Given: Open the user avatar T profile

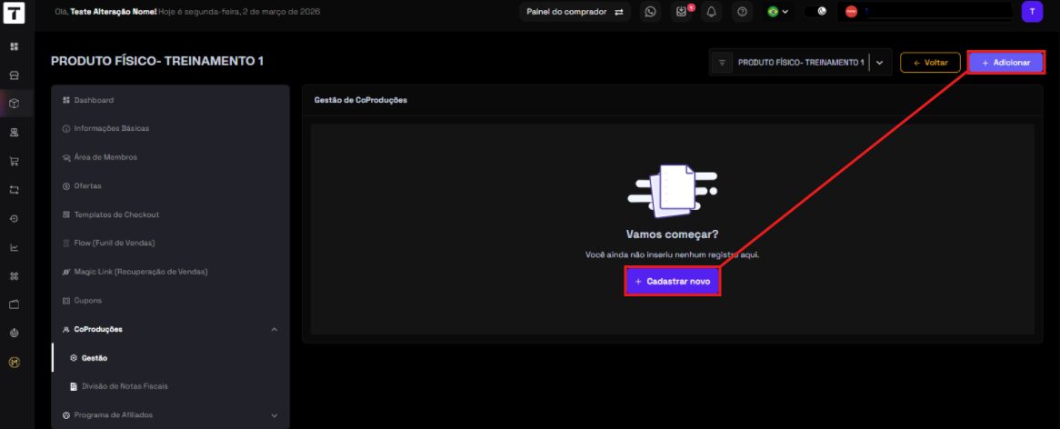Looking at the screenshot, I should [1032, 12].
